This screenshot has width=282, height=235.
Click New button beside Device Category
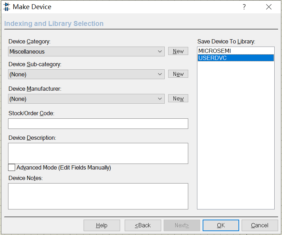click(178, 51)
